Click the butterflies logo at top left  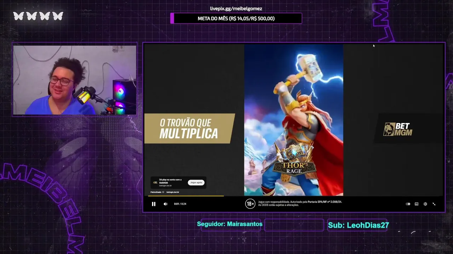tap(38, 16)
